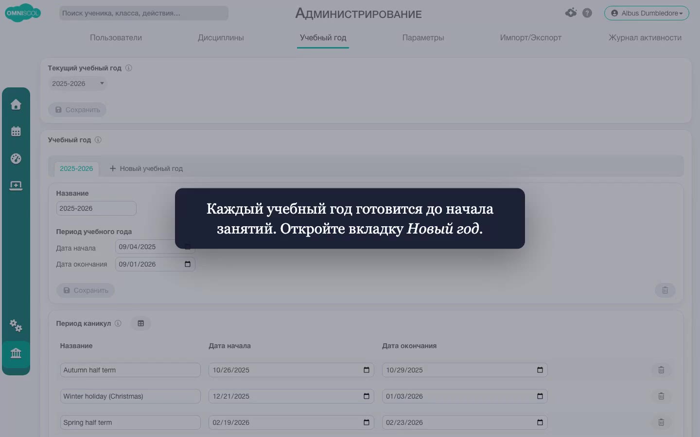Click the Дата окончания column header
The image size is (700, 437).
click(409, 346)
